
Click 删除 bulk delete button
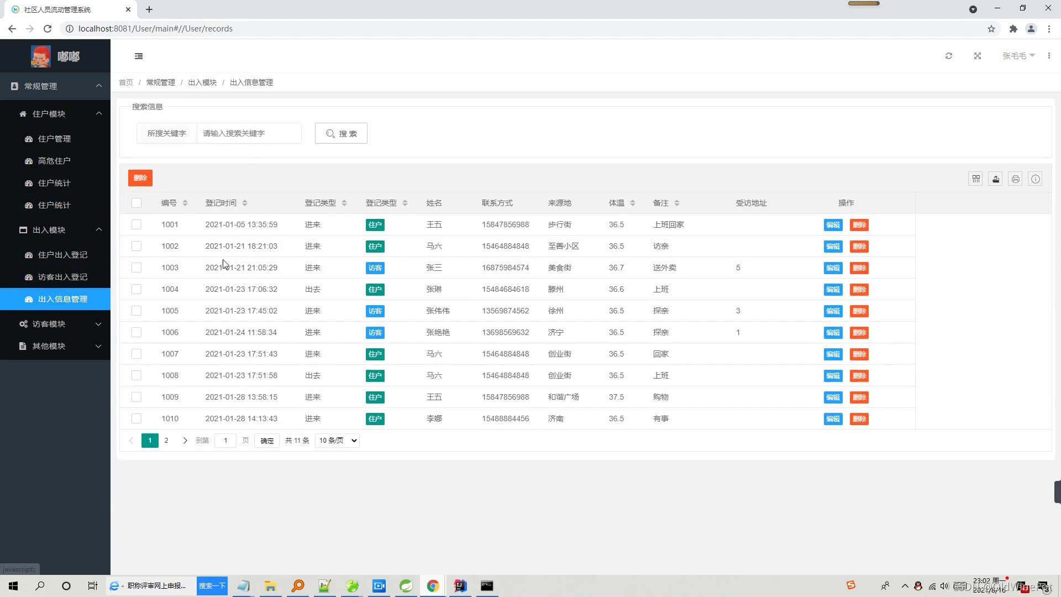pyautogui.click(x=140, y=178)
